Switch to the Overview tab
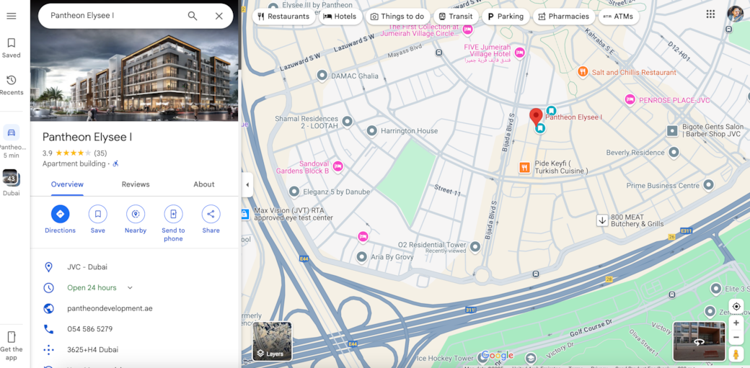 pos(68,184)
